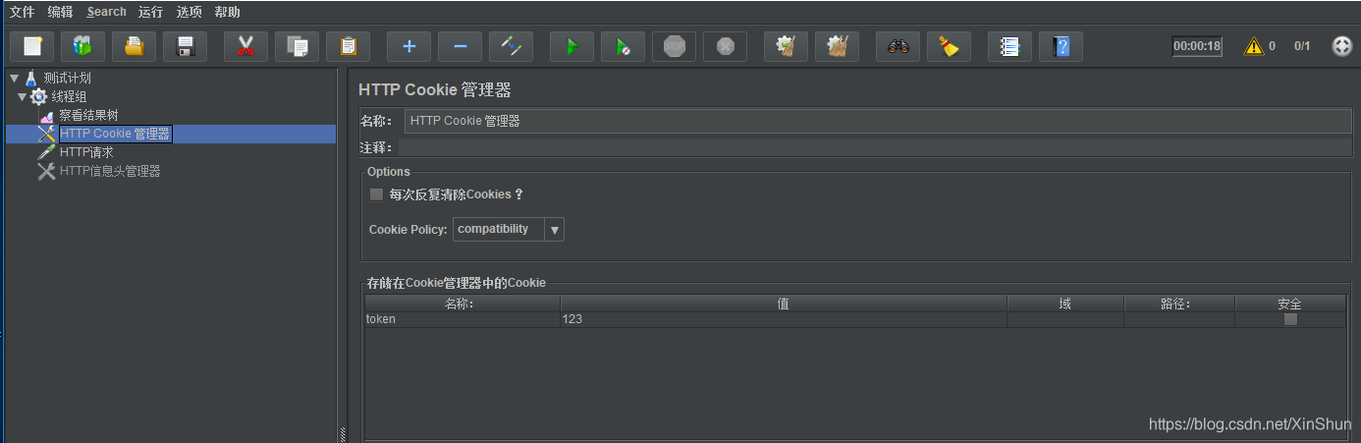Open the 运行 menu
Screen dimensions: 1361x443
point(150,12)
